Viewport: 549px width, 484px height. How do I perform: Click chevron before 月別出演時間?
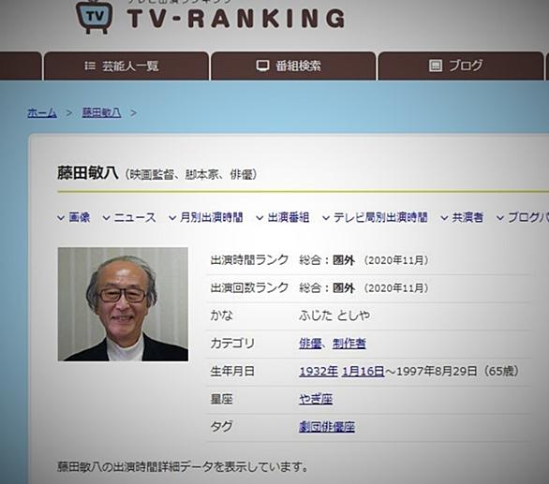pos(172,218)
